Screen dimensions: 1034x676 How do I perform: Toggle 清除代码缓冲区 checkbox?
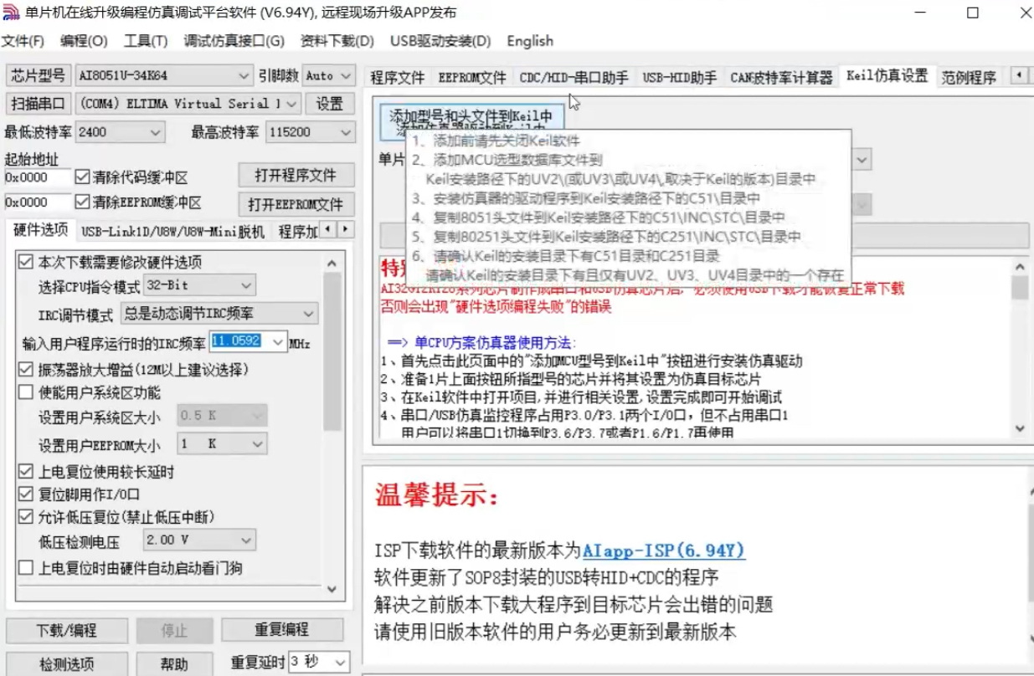(x=82, y=177)
